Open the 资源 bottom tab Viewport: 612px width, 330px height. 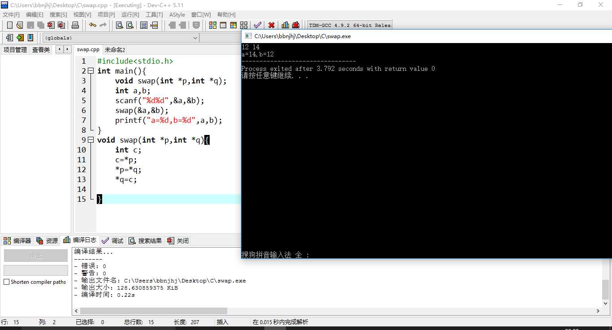47,241
